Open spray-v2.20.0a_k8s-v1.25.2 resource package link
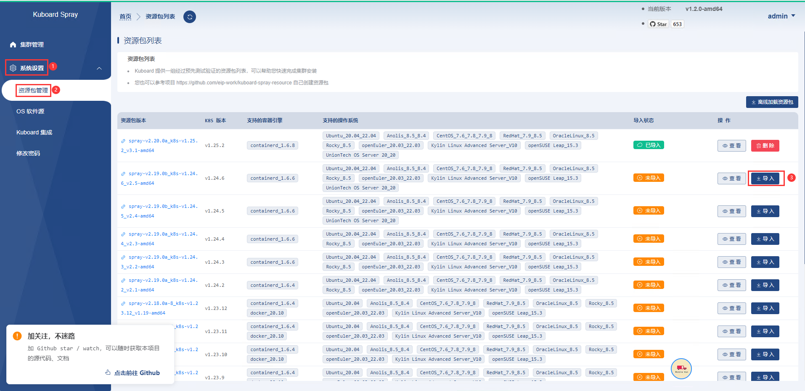The image size is (805, 391). click(x=159, y=145)
